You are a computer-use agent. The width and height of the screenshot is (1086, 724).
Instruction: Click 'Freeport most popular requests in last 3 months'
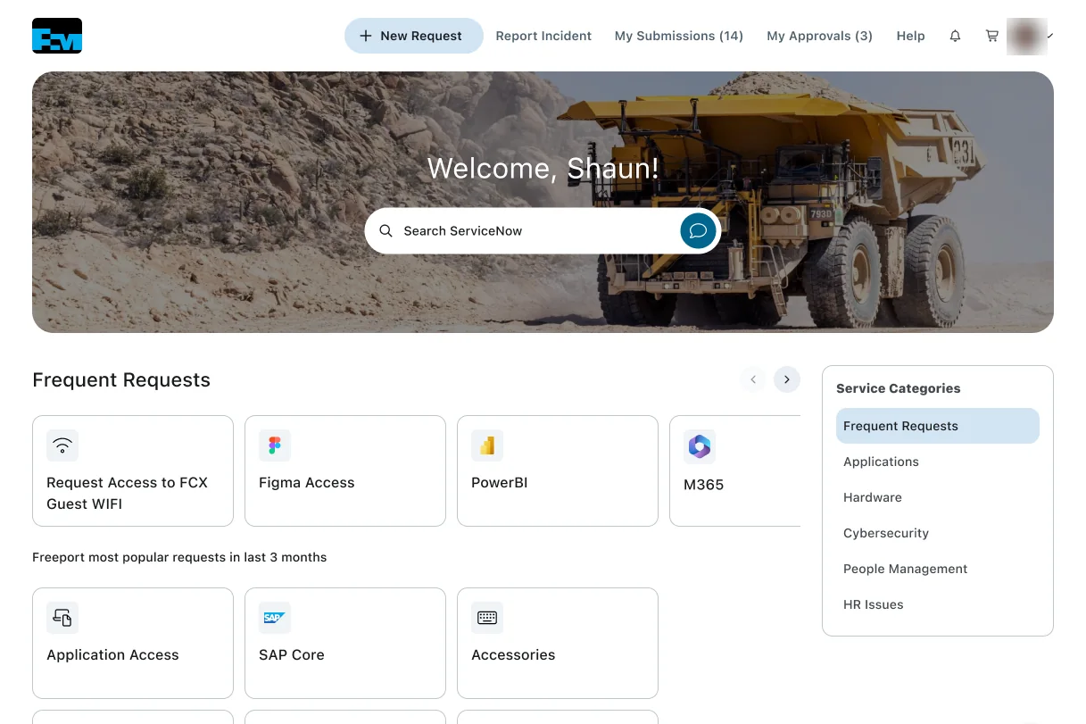pos(179,557)
